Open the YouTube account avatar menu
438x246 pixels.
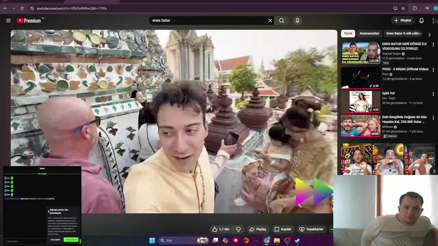(435, 20)
